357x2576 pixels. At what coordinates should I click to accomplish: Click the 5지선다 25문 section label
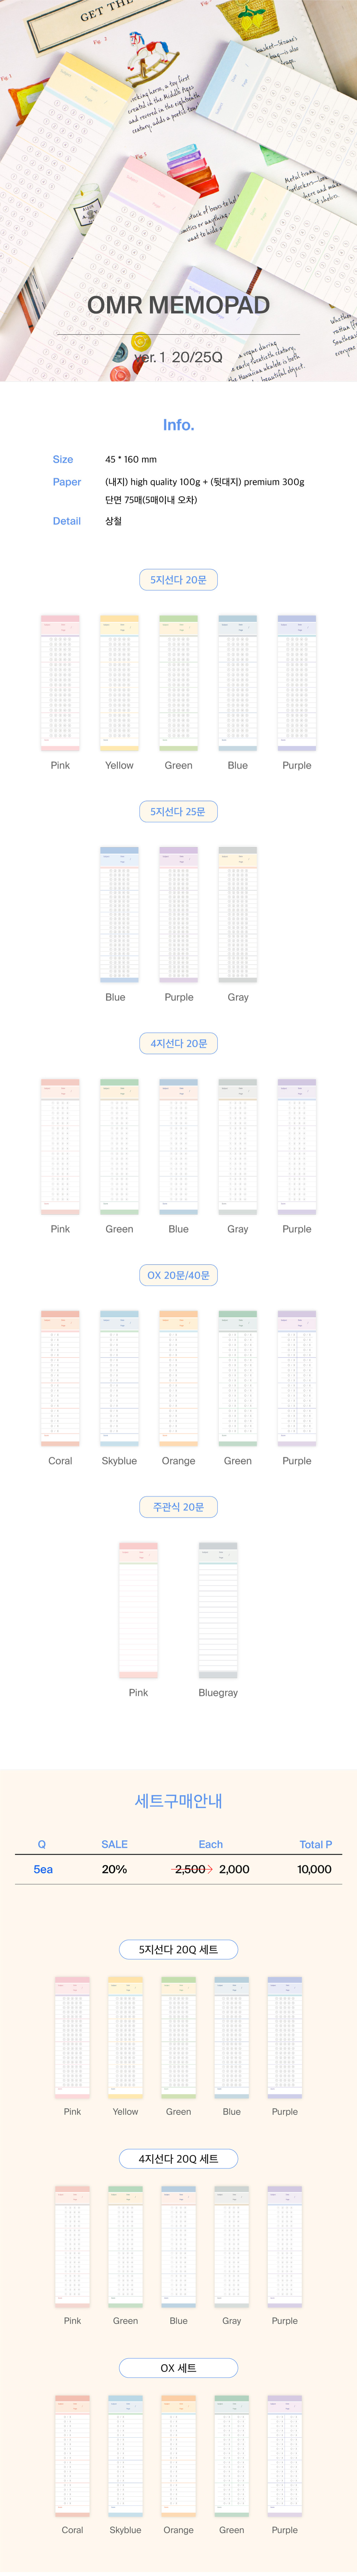click(x=178, y=812)
